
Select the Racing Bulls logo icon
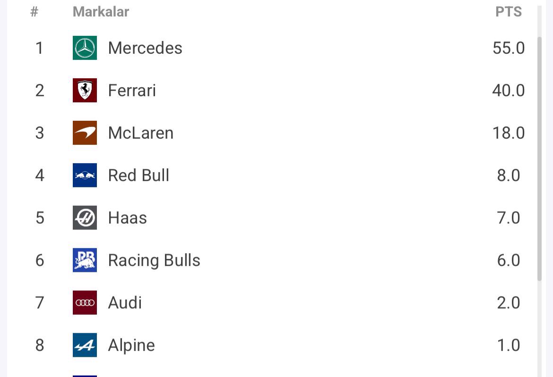click(85, 260)
